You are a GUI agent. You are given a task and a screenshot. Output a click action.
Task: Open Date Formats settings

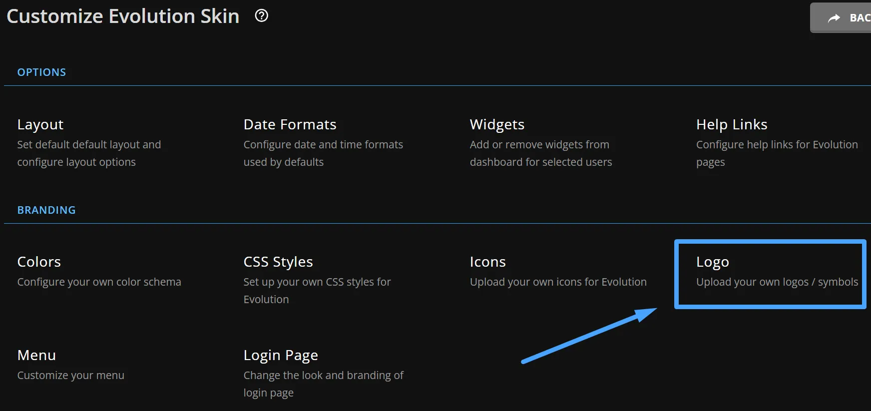[x=290, y=124]
